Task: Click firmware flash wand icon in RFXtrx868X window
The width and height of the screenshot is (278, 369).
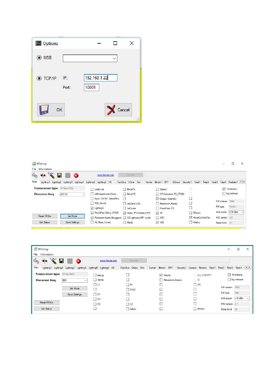Action: 53,261
